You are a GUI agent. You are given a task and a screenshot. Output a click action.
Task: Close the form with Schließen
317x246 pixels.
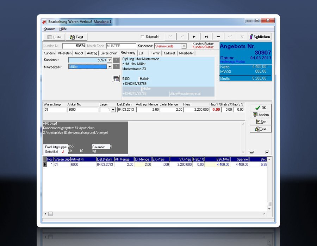point(260,37)
